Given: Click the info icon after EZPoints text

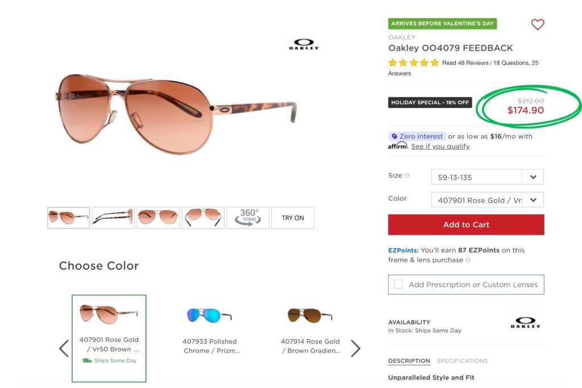Looking at the screenshot, I should pos(468,260).
